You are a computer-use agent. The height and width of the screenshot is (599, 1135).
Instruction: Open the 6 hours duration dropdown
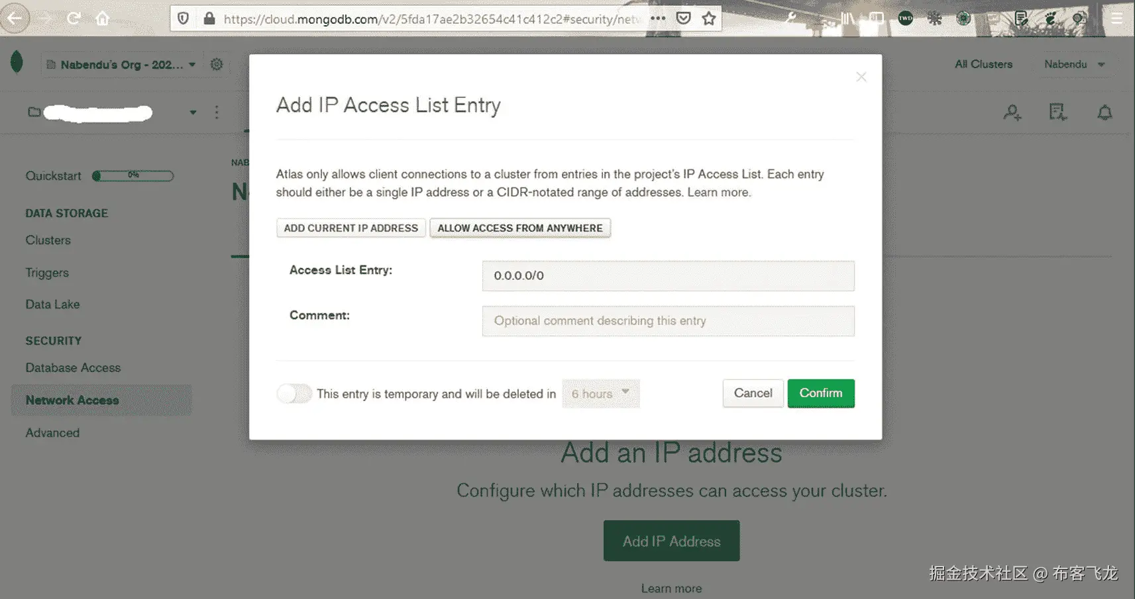[601, 393]
